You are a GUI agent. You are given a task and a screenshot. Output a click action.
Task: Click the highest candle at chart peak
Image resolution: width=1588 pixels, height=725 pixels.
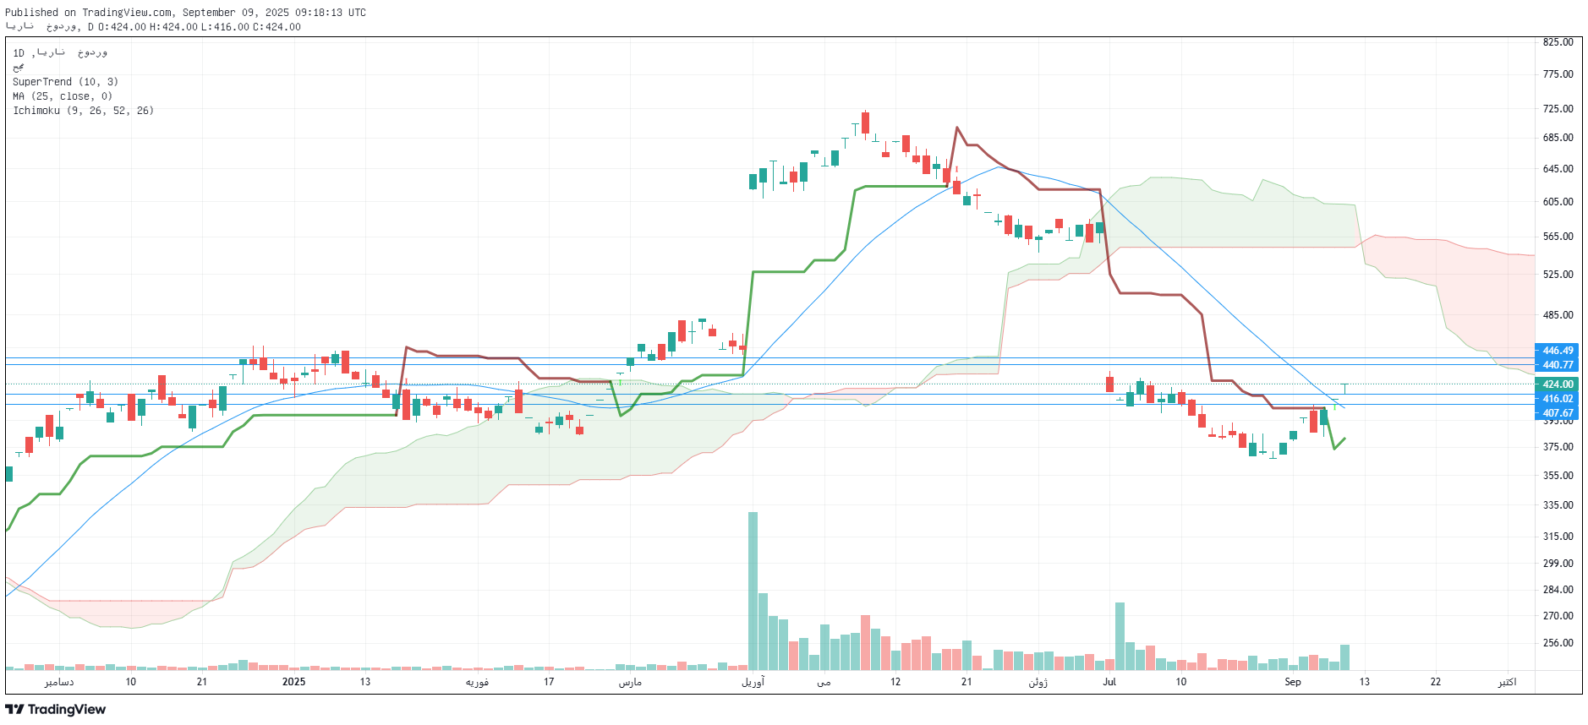[865, 123]
